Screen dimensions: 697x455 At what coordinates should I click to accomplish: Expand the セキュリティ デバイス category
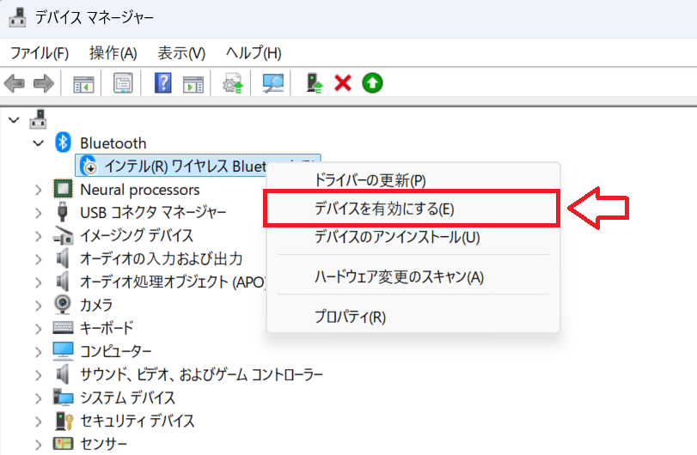(x=39, y=422)
